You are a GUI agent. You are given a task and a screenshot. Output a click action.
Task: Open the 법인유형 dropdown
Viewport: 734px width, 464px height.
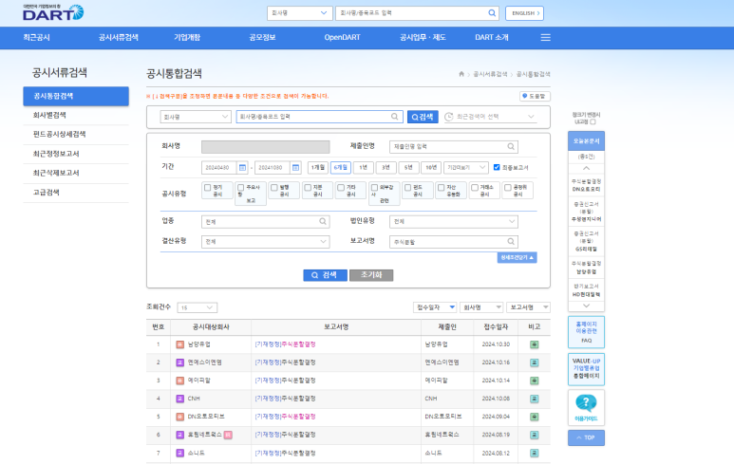454,221
